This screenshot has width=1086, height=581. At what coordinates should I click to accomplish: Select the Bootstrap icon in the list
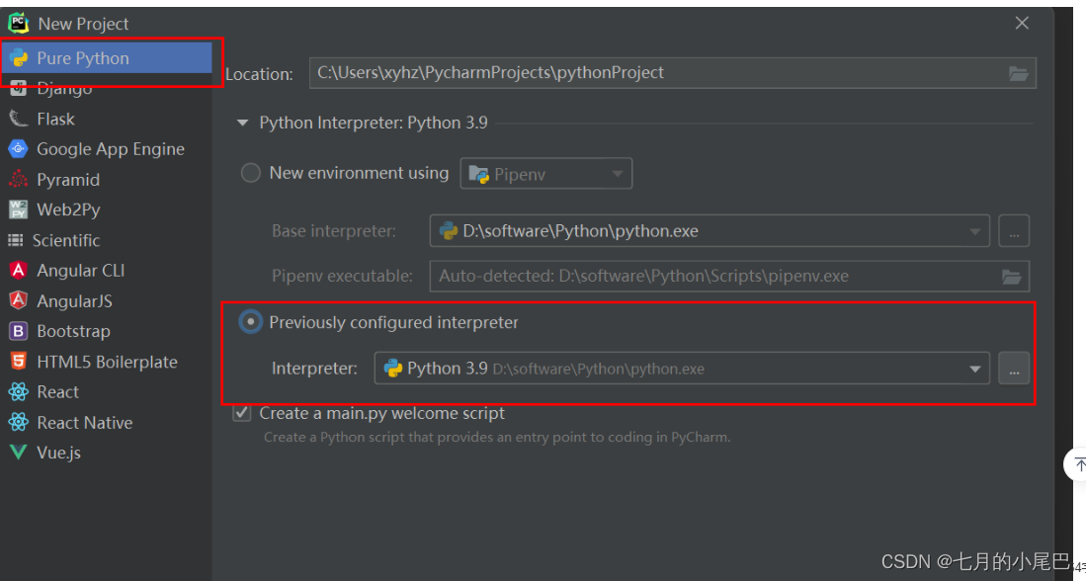tap(18, 331)
